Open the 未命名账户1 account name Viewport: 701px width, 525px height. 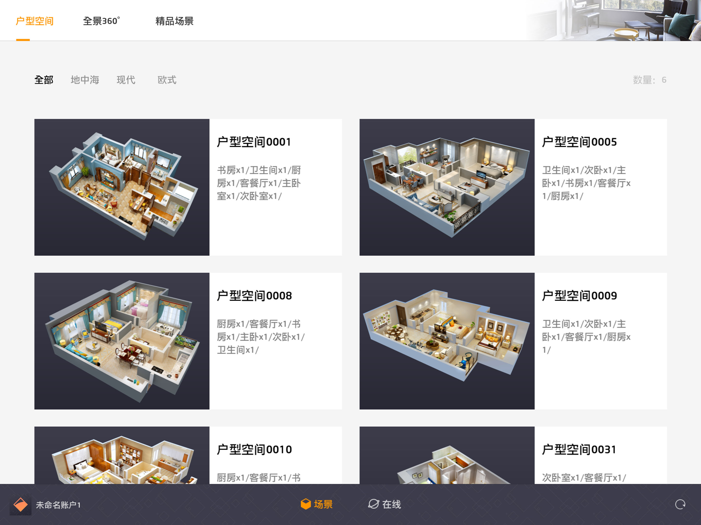(58, 505)
